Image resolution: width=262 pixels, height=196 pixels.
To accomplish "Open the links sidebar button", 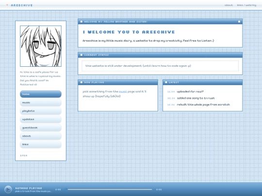I will (41, 144).
